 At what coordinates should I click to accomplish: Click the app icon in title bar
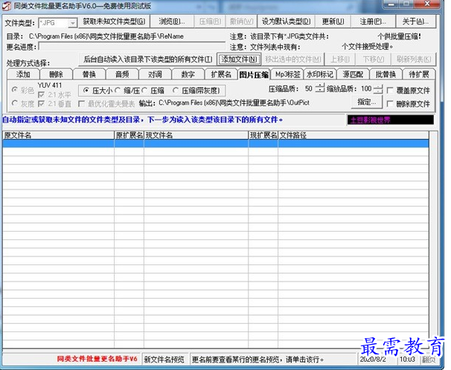pyautogui.click(x=7, y=6)
